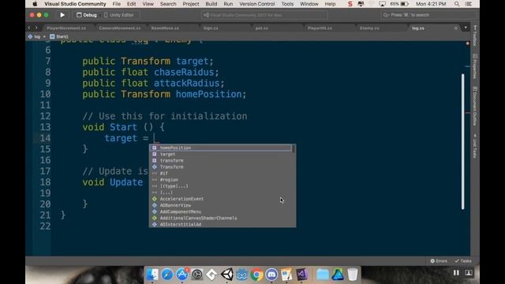Open the Visual Studio Community menu

(x=75, y=4)
